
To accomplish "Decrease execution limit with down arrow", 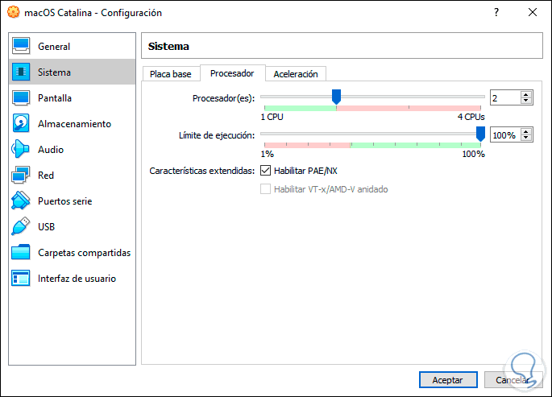I will (526, 138).
